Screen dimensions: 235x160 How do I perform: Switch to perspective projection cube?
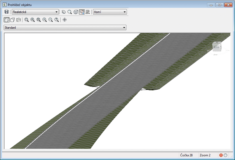pos(13,20)
